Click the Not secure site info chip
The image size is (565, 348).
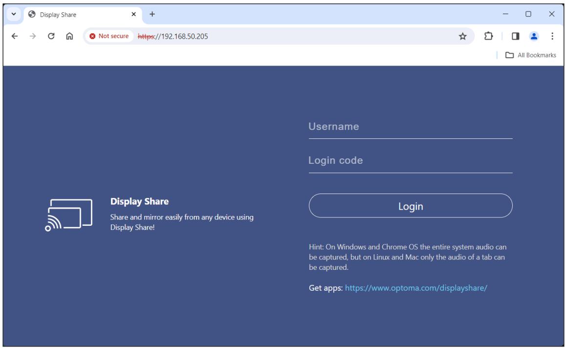coord(109,36)
